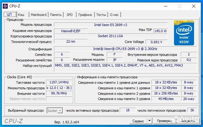Click the empty Эффективная частота field
This screenshot has width=203, height=127.
tap(59, 99)
